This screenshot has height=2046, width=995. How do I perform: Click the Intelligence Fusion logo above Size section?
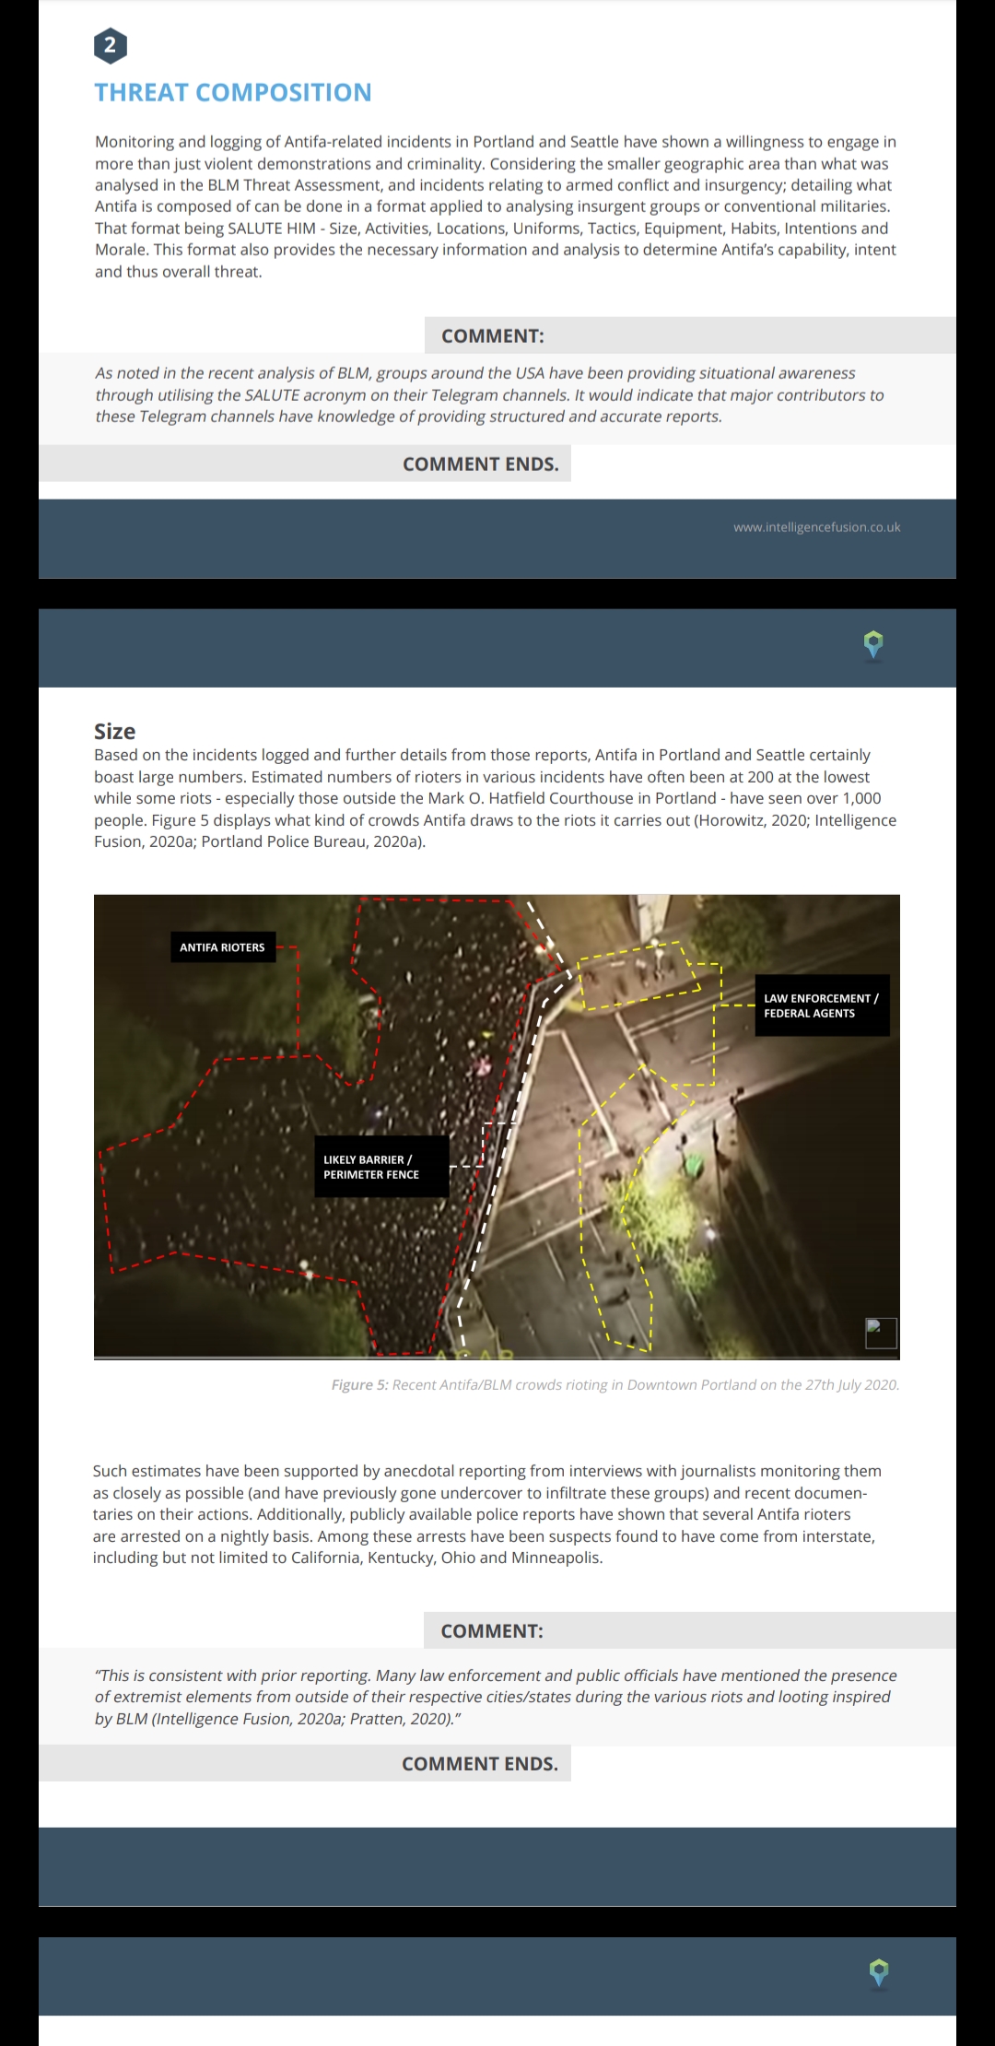coord(874,646)
